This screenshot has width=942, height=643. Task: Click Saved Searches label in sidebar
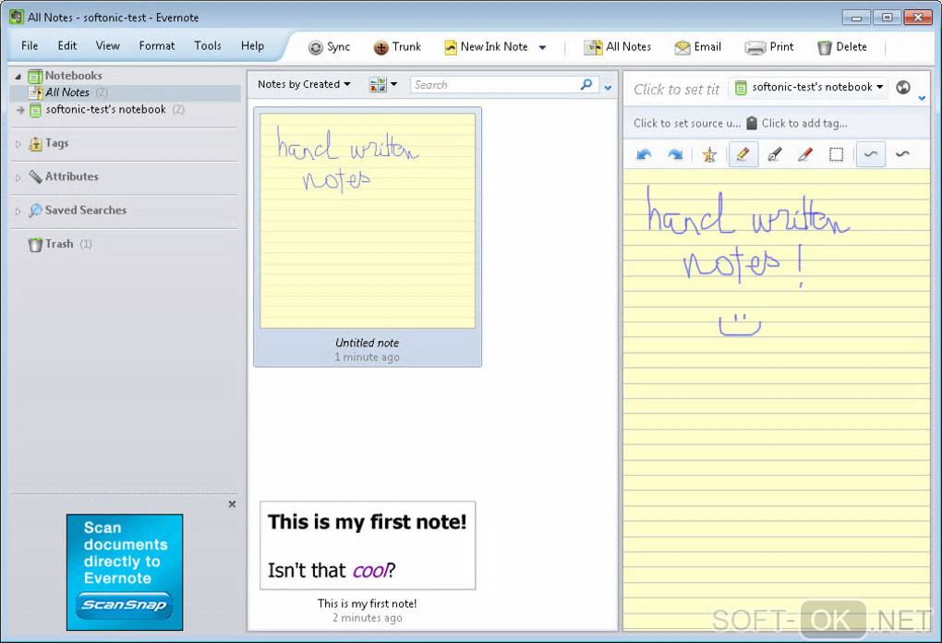(x=86, y=211)
